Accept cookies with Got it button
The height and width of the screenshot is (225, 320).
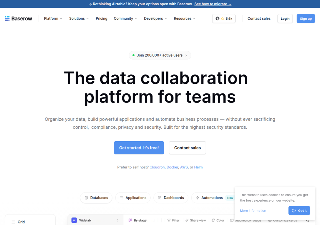click(x=299, y=211)
